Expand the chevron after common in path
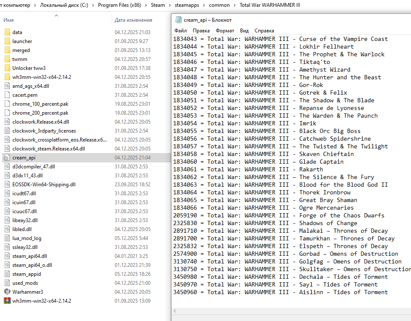 [x=234, y=5]
